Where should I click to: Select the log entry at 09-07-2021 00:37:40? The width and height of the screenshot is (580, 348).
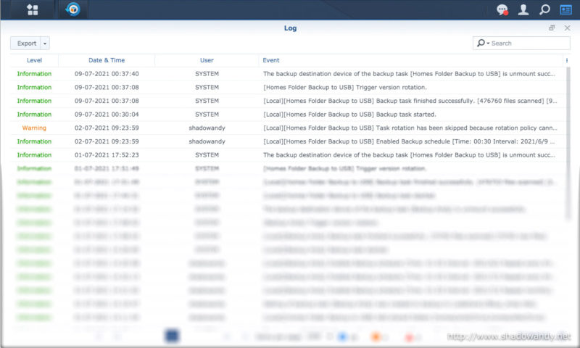[x=288, y=74]
